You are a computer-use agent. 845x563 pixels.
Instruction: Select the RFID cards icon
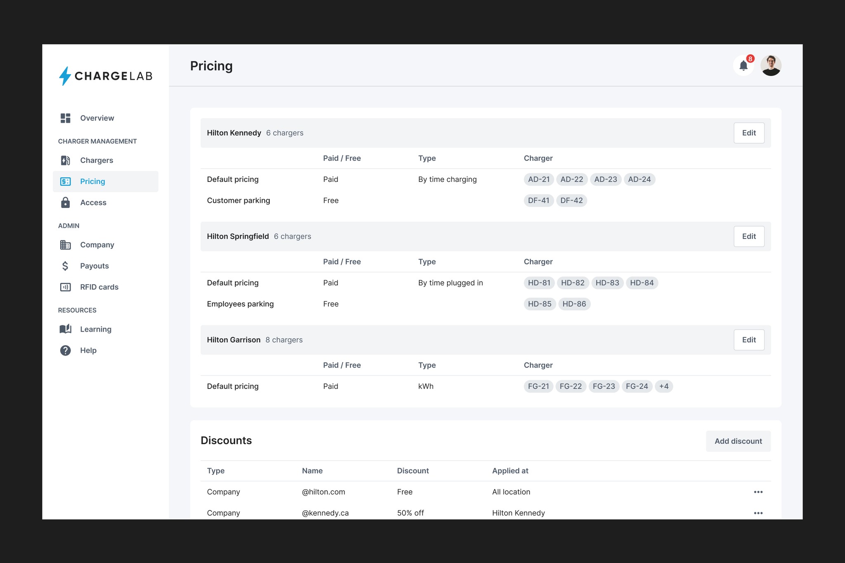(65, 287)
